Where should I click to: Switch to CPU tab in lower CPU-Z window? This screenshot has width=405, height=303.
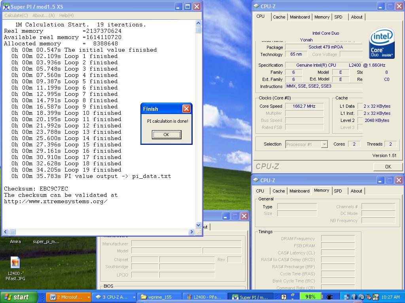260,191
